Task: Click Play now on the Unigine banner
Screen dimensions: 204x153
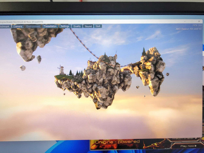Action: pos(188,146)
